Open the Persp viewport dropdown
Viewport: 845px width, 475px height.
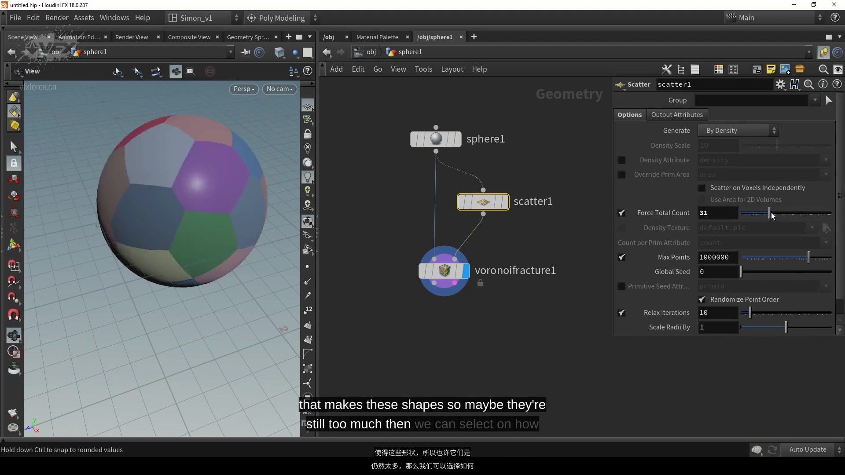click(x=244, y=89)
